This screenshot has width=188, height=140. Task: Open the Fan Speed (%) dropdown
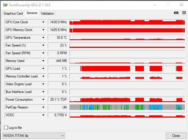(x=25, y=45)
